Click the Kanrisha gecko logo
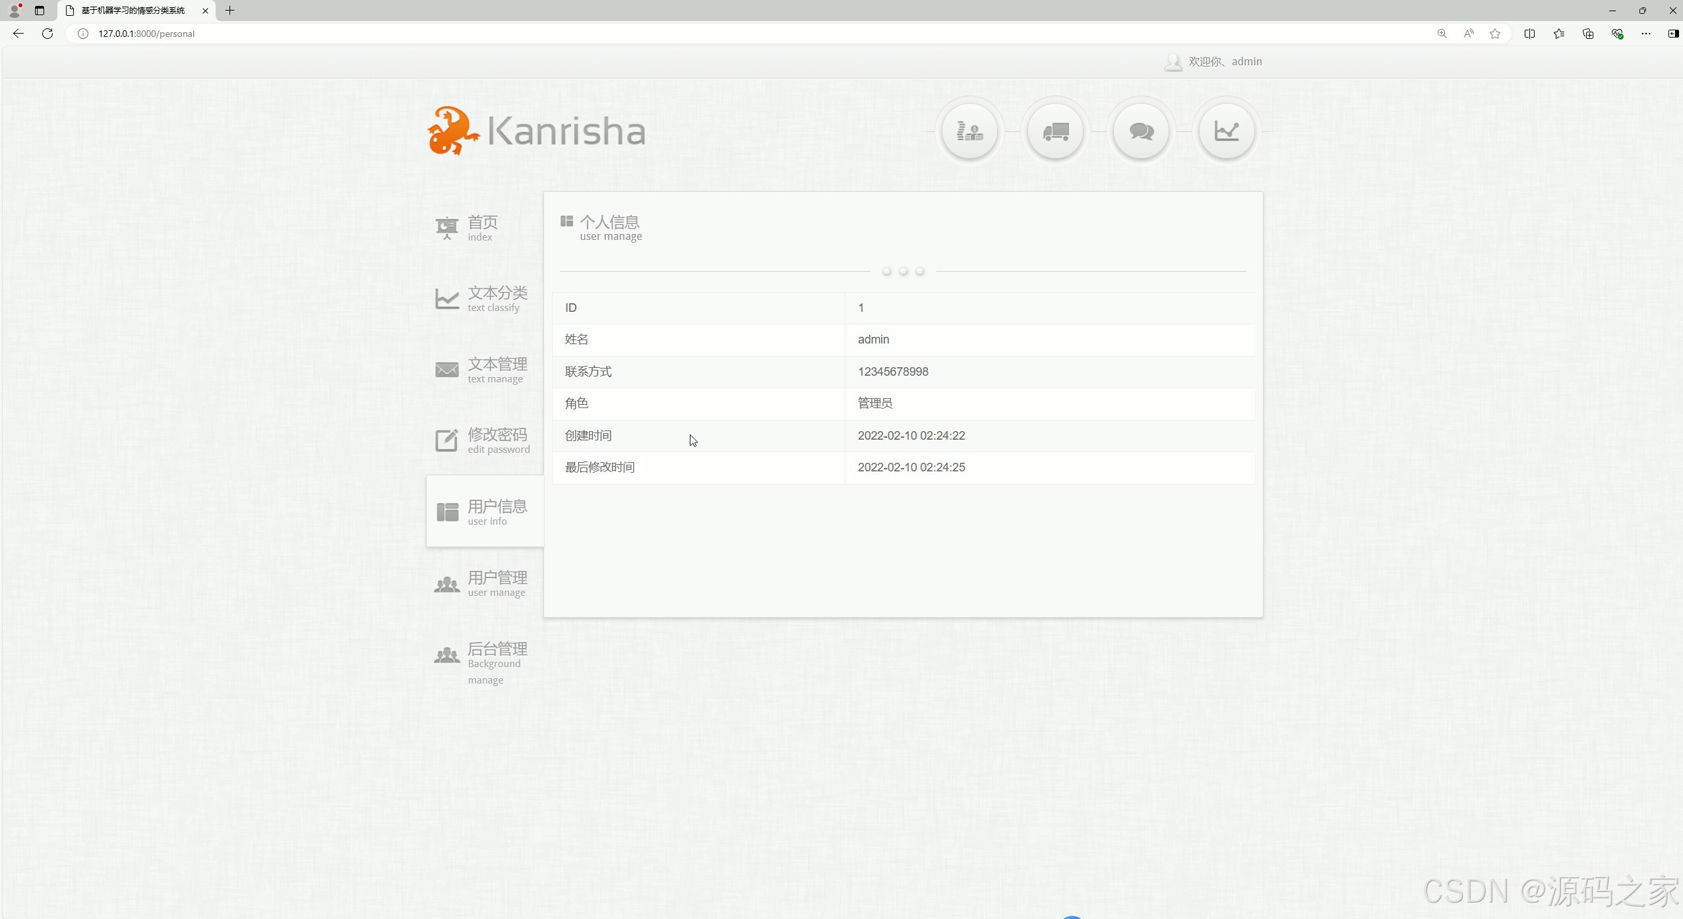Viewport: 1683px width, 919px height. pos(453,131)
